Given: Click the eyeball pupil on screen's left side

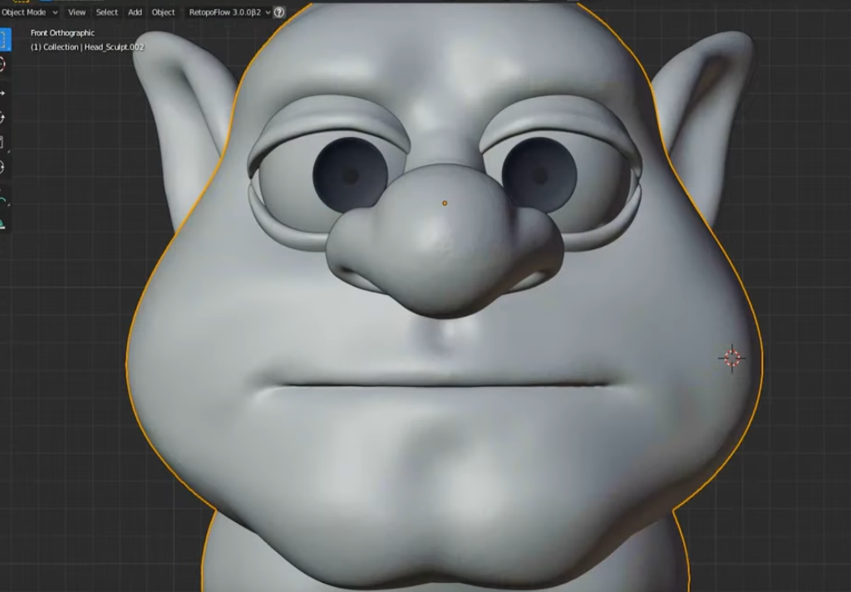Looking at the screenshot, I should pyautogui.click(x=350, y=175).
